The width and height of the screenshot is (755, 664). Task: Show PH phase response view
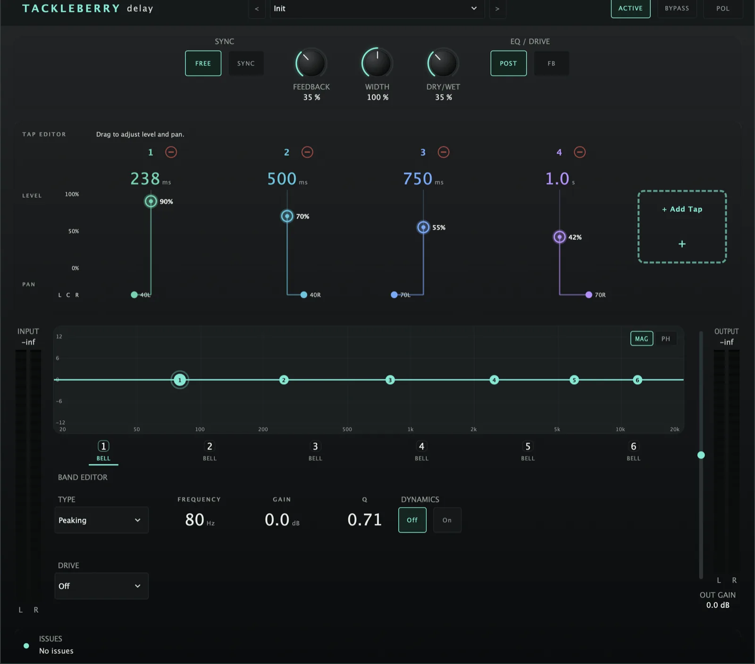coord(666,339)
